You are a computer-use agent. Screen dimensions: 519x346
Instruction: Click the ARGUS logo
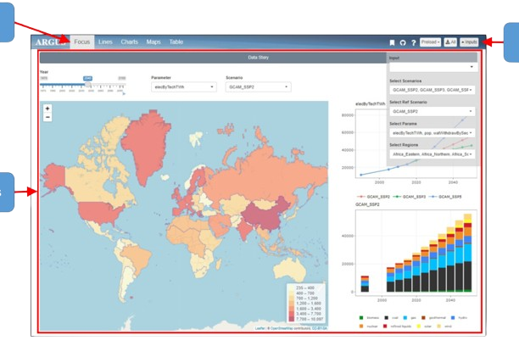click(53, 42)
